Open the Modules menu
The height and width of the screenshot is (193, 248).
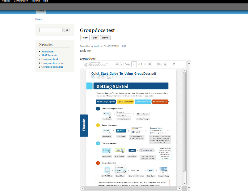click(6, 1)
